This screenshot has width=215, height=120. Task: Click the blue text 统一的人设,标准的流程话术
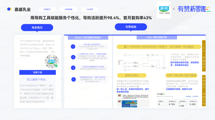pyautogui.click(x=133, y=90)
